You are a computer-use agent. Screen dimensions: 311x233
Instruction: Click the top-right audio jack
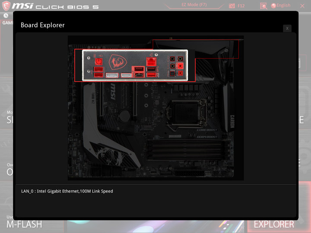pyautogui.click(x=180, y=59)
